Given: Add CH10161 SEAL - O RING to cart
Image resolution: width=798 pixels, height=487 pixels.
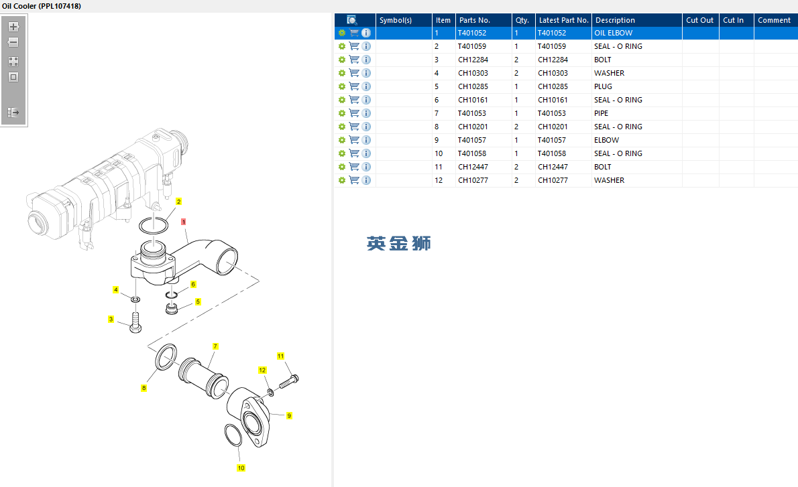Looking at the screenshot, I should pos(354,100).
